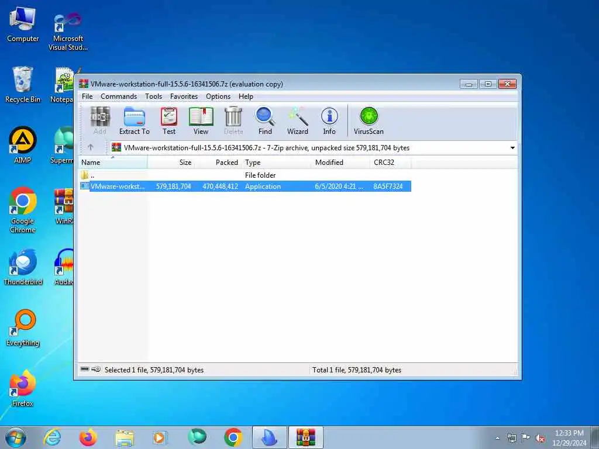Open the Help menu

(246, 96)
